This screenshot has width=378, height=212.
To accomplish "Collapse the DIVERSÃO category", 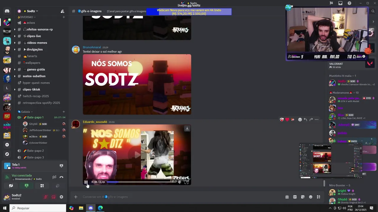I will coord(26,17).
